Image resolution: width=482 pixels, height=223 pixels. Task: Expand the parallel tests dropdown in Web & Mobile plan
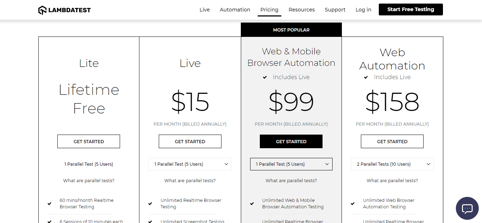291,164
